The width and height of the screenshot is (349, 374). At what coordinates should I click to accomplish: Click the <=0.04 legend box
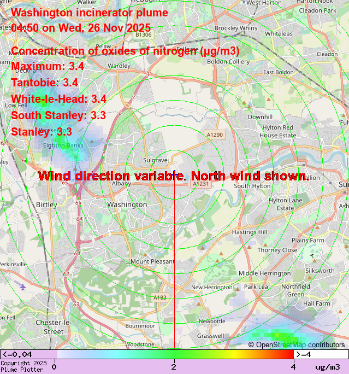click(28, 354)
